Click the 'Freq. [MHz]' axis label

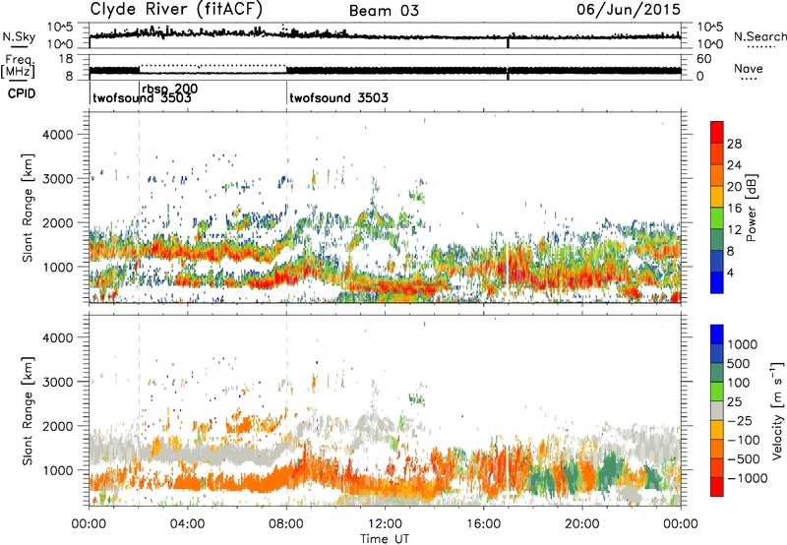(19, 67)
